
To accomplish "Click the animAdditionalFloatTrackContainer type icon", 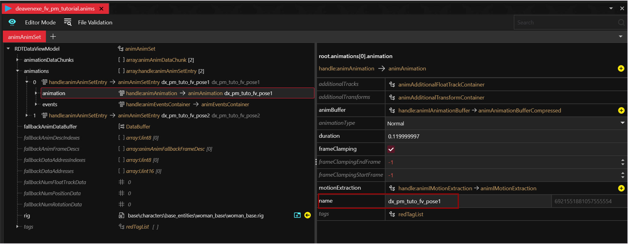I will coord(392,85).
